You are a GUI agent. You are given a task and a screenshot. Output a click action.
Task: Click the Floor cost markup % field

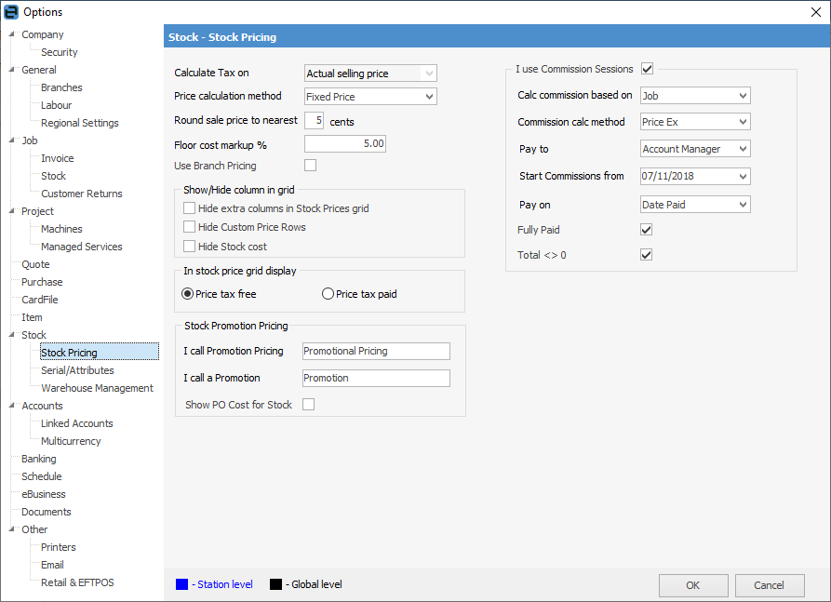pos(344,143)
